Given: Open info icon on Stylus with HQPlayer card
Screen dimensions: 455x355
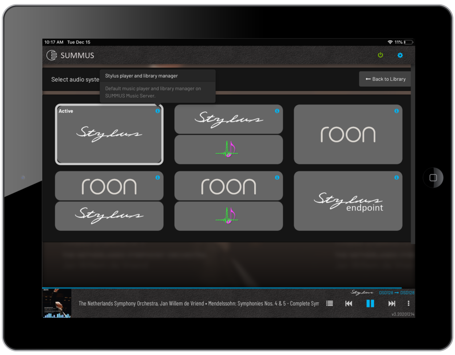Looking at the screenshot, I should click(x=277, y=111).
